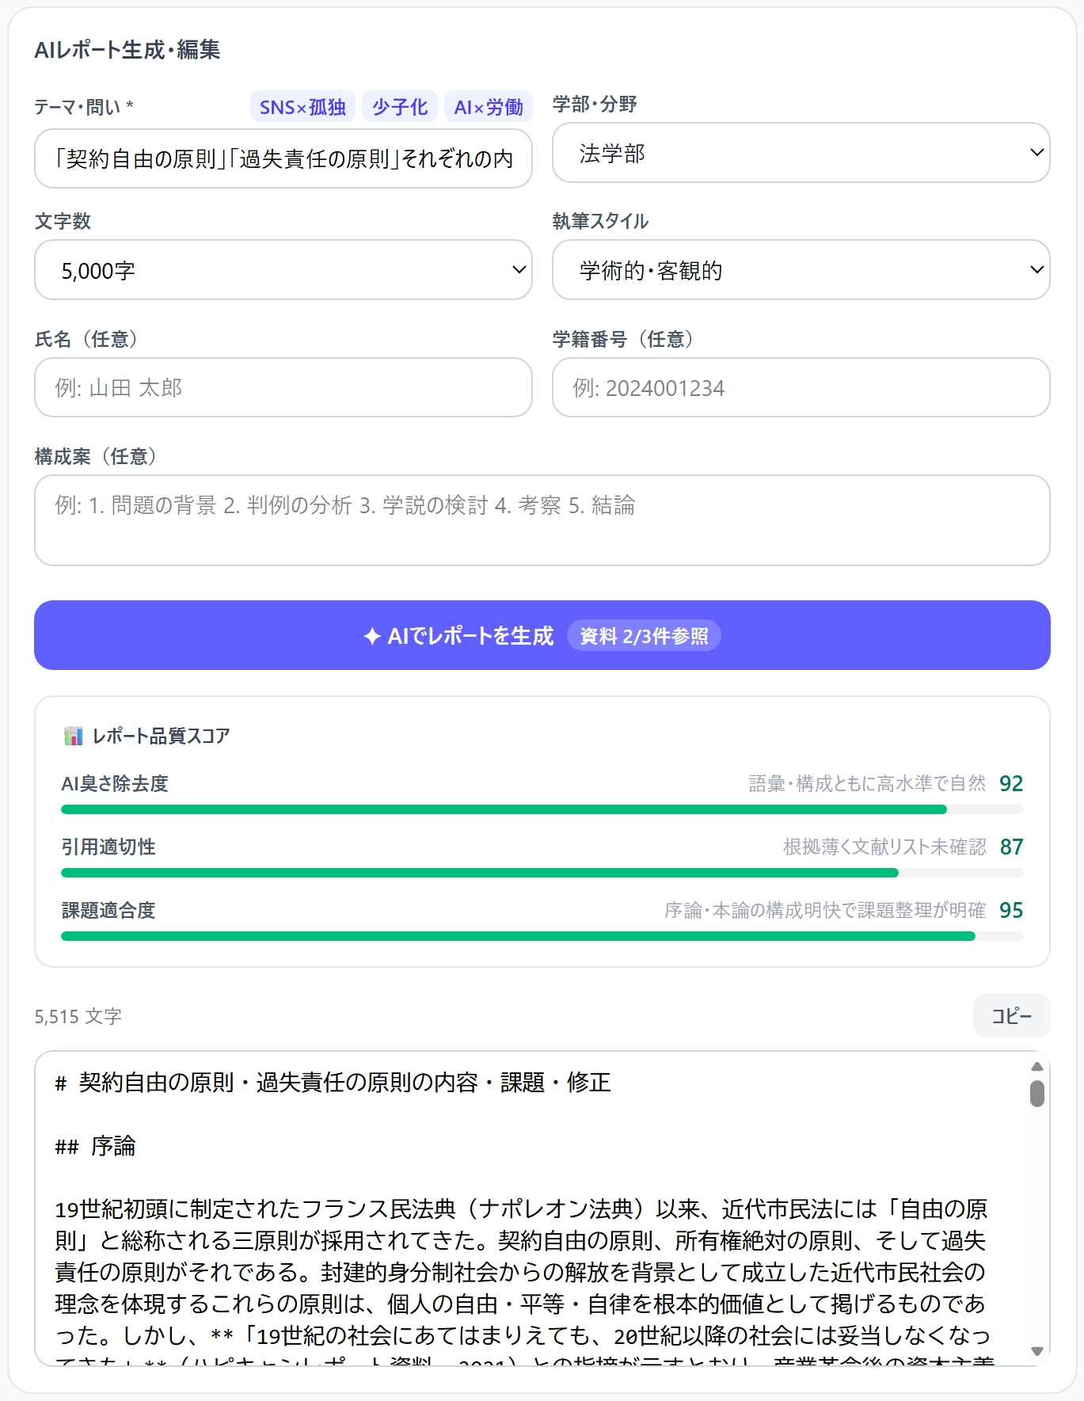Click the scroll down arrow in report text area
This screenshot has width=1084, height=1401.
pyautogui.click(x=1037, y=1351)
